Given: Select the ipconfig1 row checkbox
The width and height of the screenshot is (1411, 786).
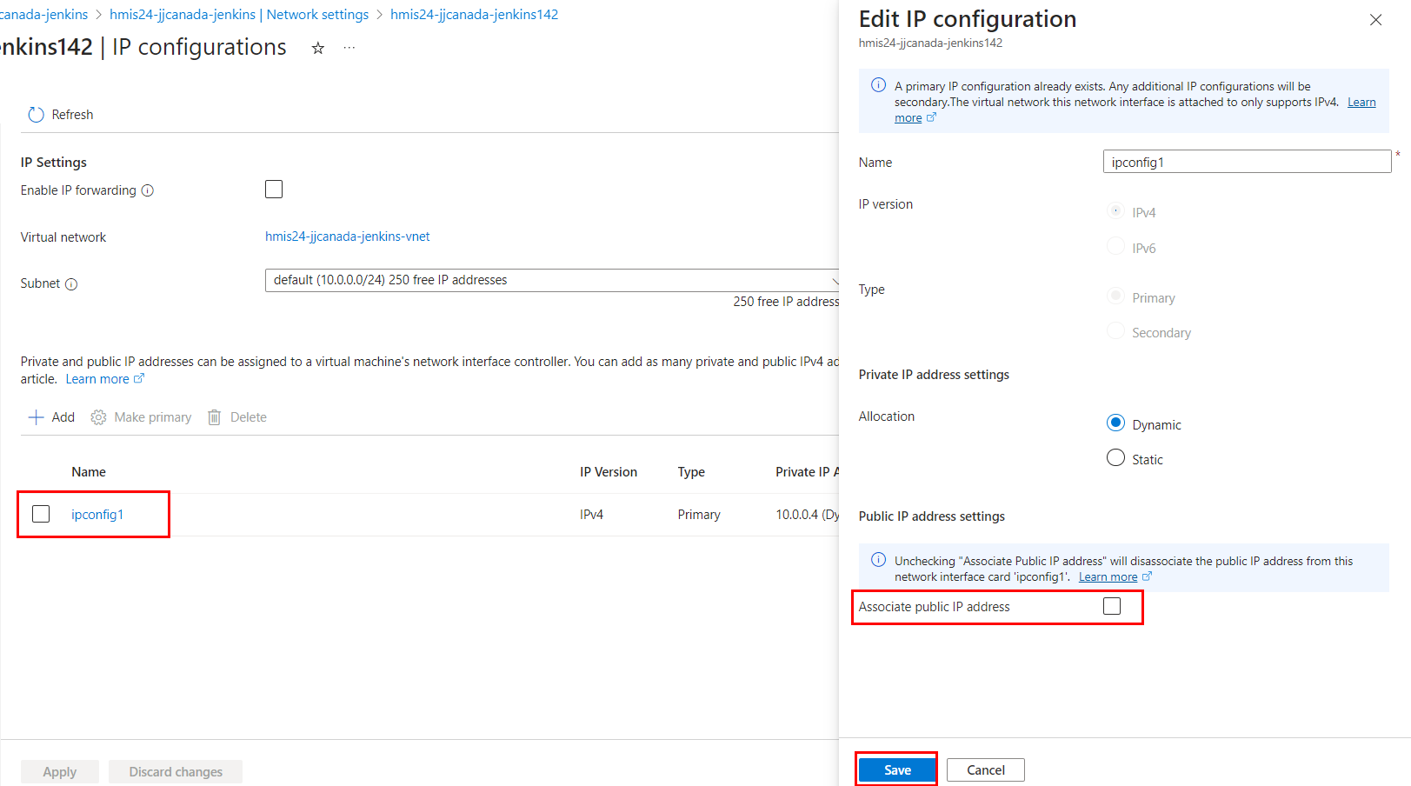Looking at the screenshot, I should click(x=41, y=514).
